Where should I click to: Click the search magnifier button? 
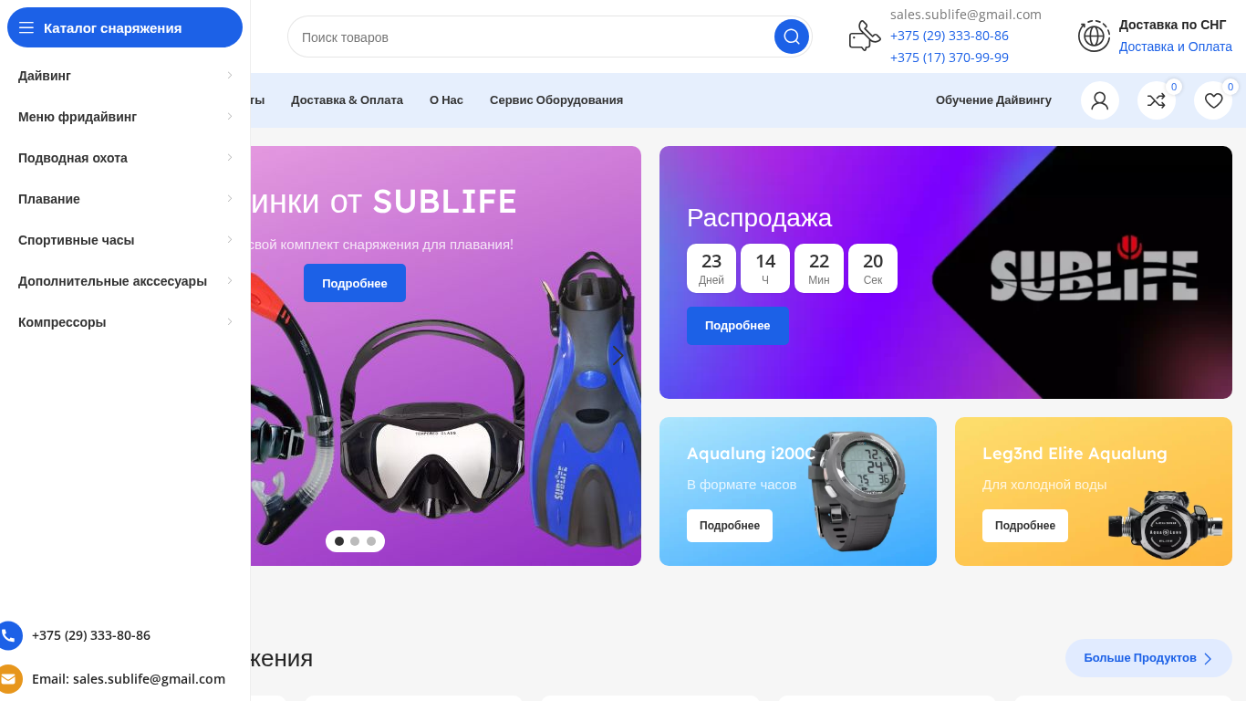coord(792,37)
